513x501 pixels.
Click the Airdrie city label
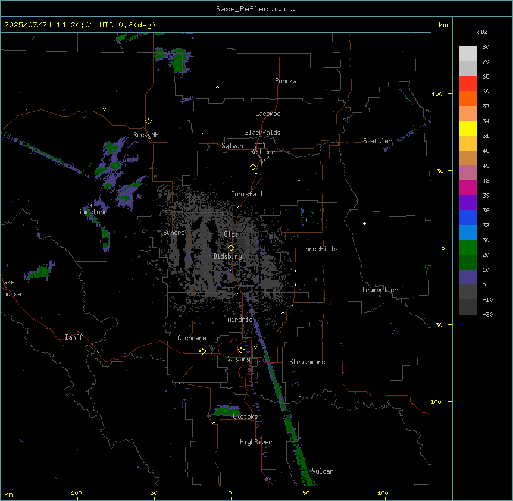click(x=240, y=320)
